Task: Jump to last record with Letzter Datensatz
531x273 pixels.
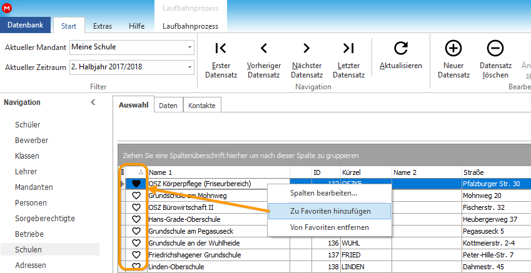Action: (x=348, y=48)
